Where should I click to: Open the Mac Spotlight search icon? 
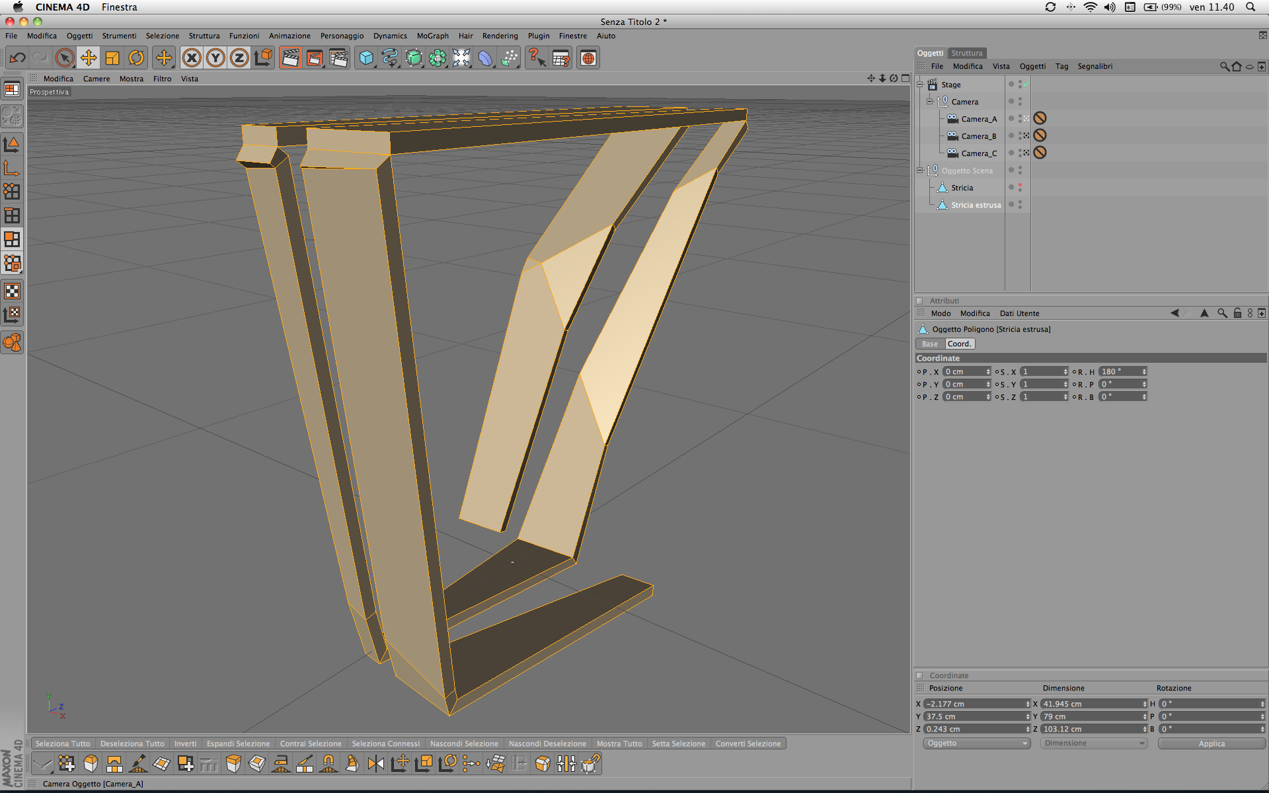(x=1250, y=7)
